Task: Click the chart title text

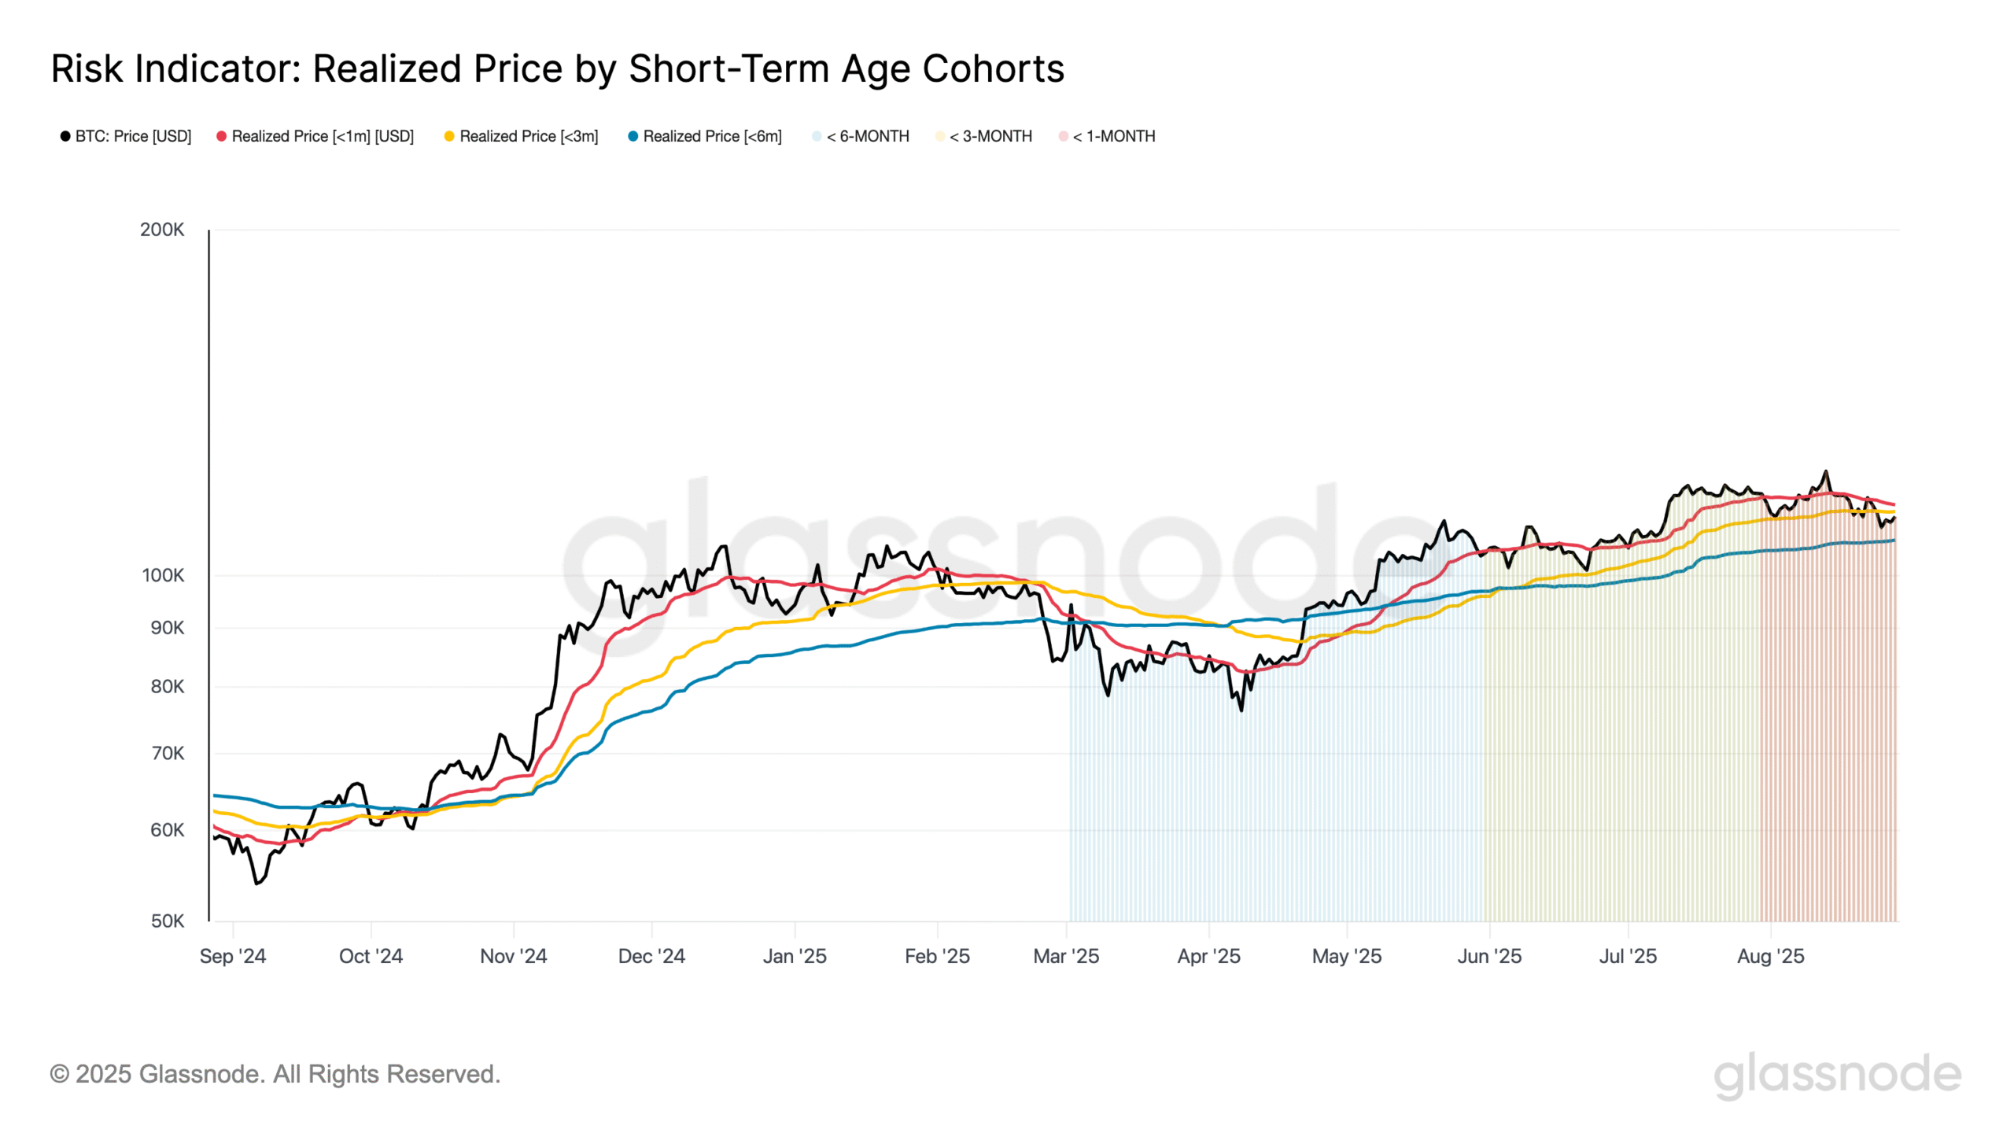Action: click(558, 68)
